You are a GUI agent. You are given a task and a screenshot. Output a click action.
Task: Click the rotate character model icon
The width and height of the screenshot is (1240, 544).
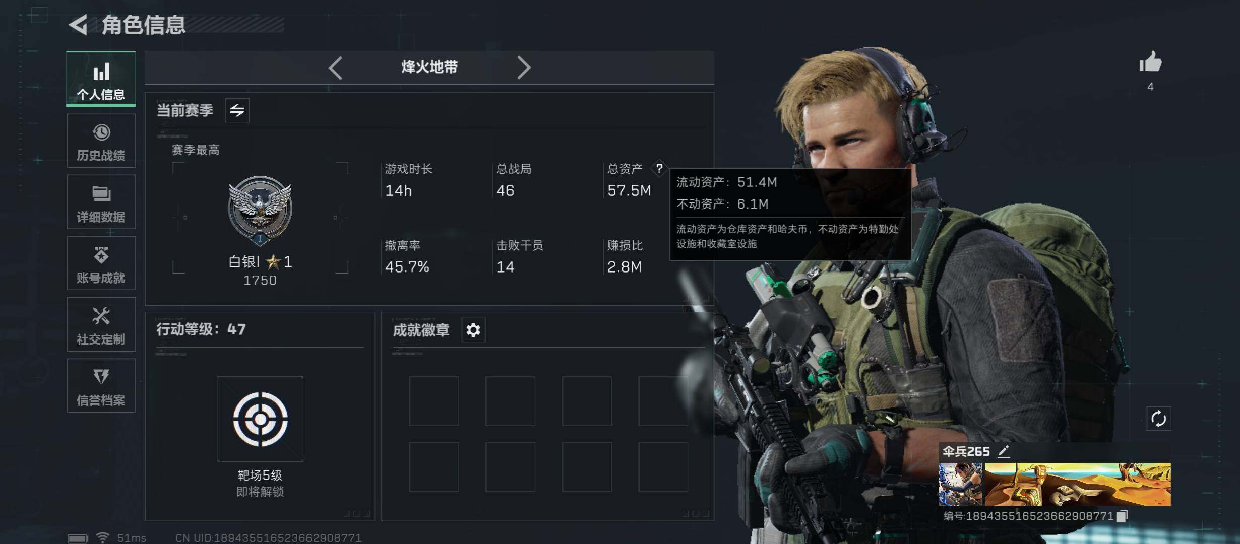tap(1158, 419)
